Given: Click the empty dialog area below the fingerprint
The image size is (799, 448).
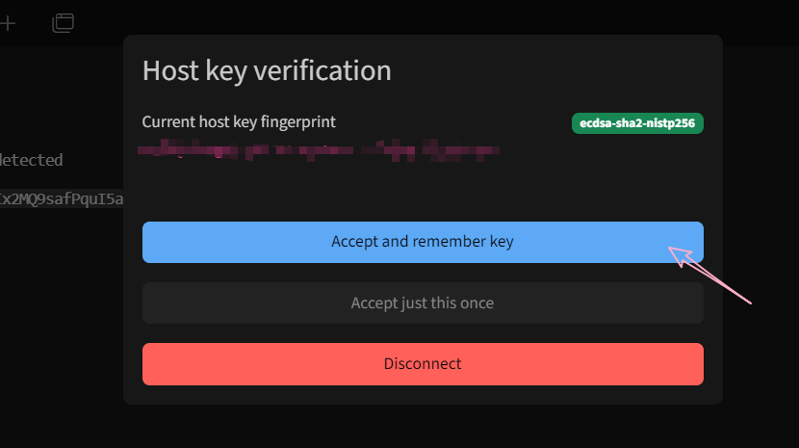Looking at the screenshot, I should [x=423, y=188].
